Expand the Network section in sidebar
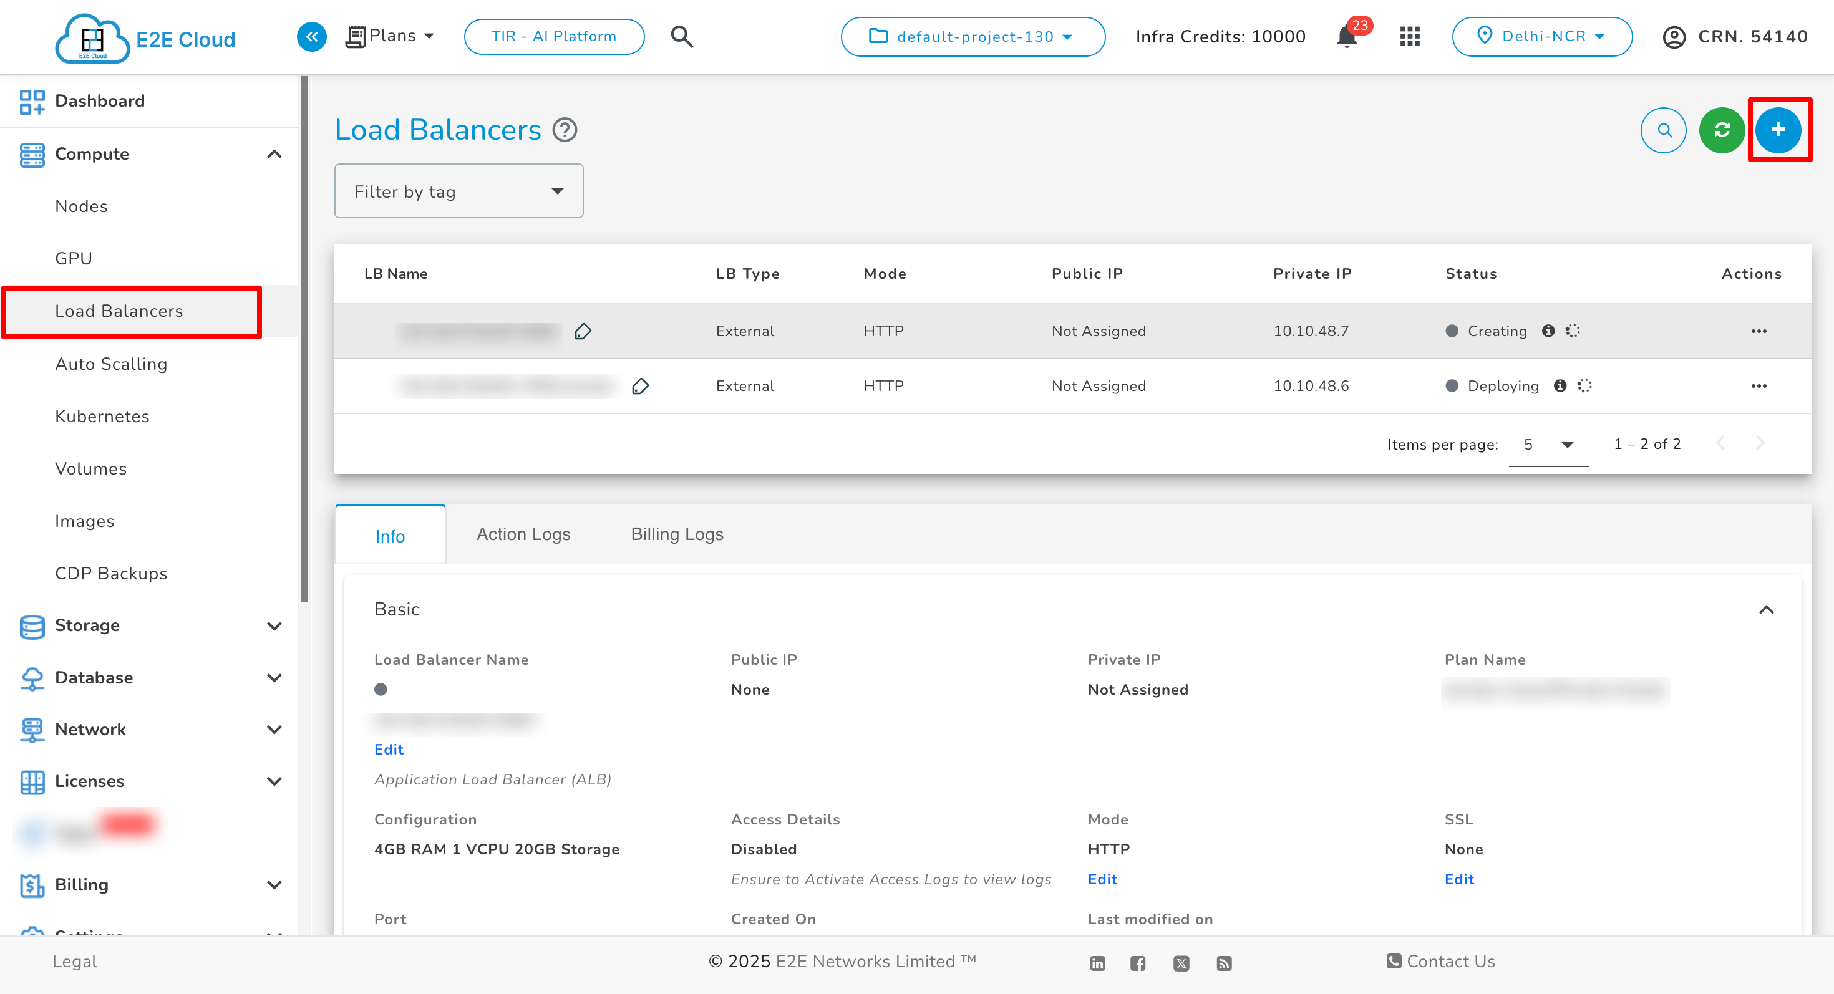Image resolution: width=1834 pixels, height=994 pixels. [275, 730]
